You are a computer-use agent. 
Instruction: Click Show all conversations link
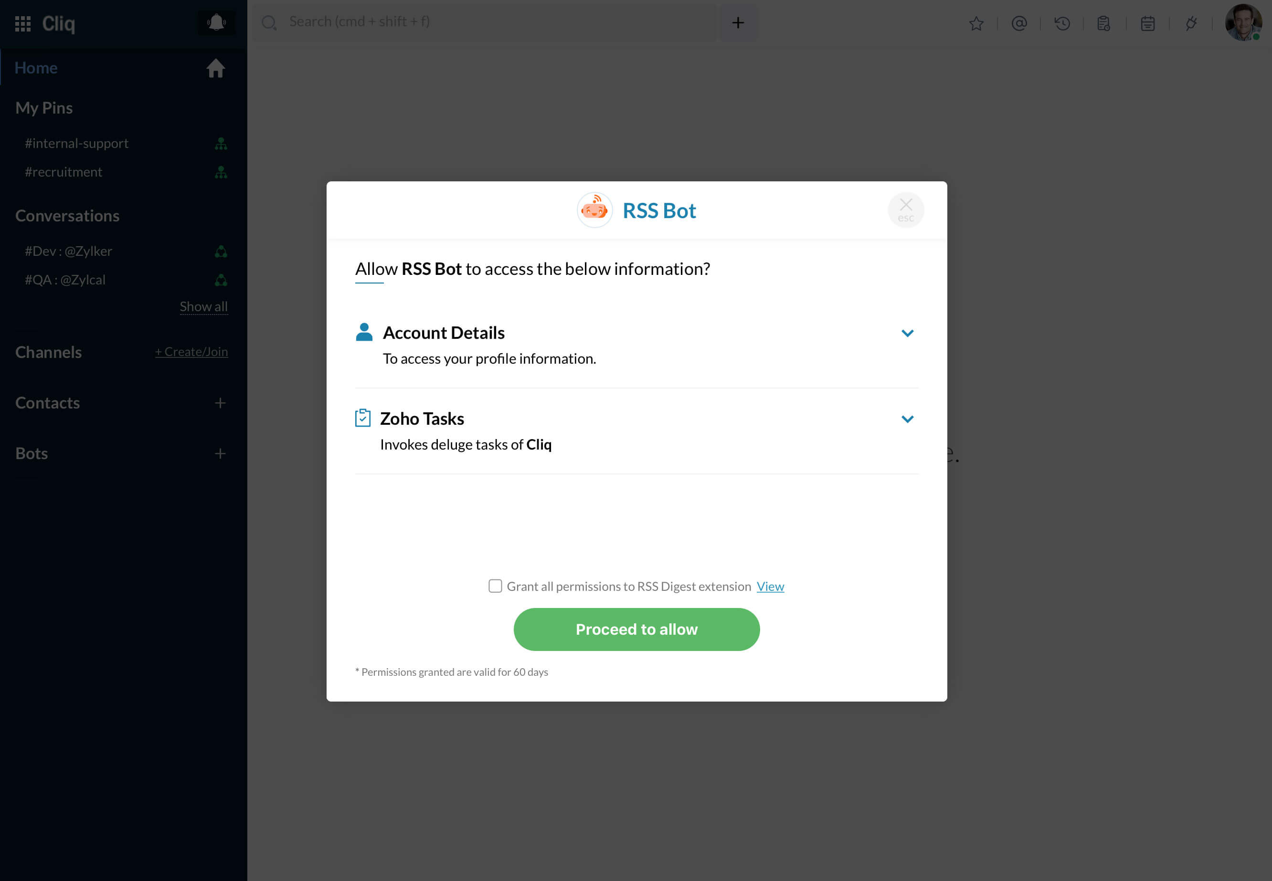[x=204, y=306]
